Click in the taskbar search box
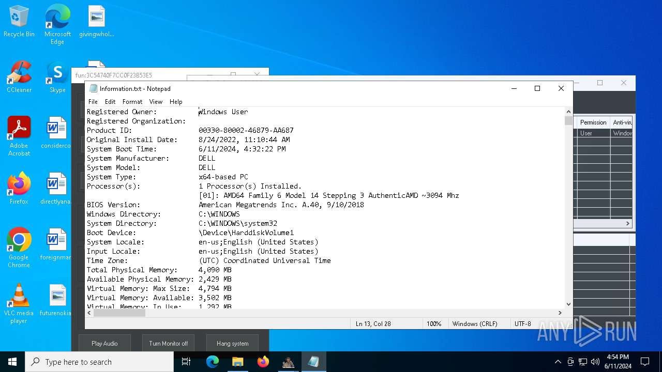Screen dimensions: 662x372 [x=99, y=362]
